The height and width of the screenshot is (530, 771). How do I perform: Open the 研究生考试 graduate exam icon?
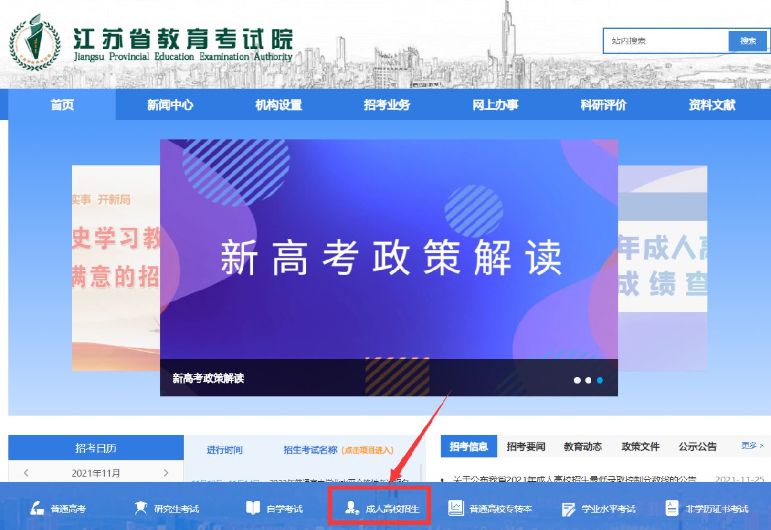(x=140, y=508)
